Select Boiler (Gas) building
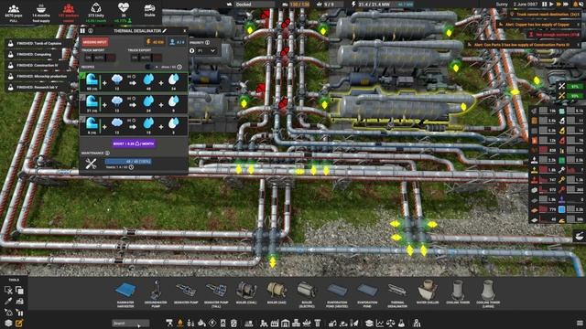 tap(277, 293)
